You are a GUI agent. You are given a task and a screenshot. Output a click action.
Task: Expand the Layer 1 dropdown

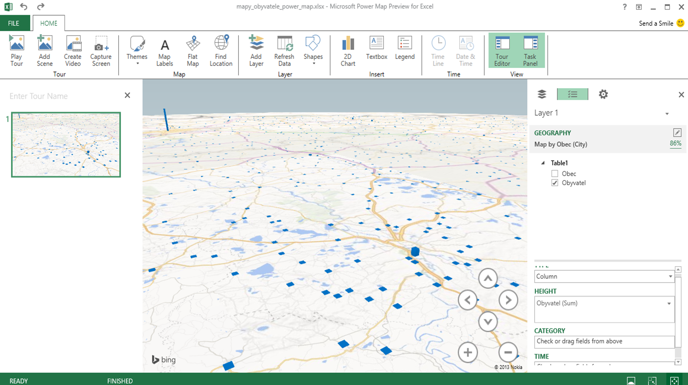(667, 114)
